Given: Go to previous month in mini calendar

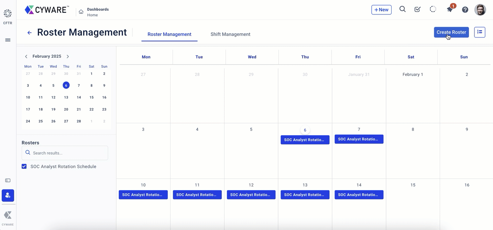Looking at the screenshot, I should 26,56.
